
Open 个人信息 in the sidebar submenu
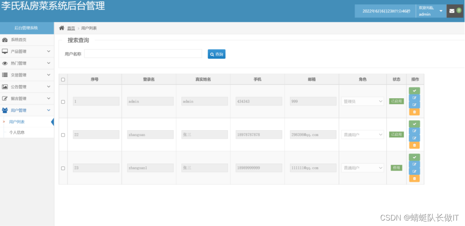(x=17, y=133)
